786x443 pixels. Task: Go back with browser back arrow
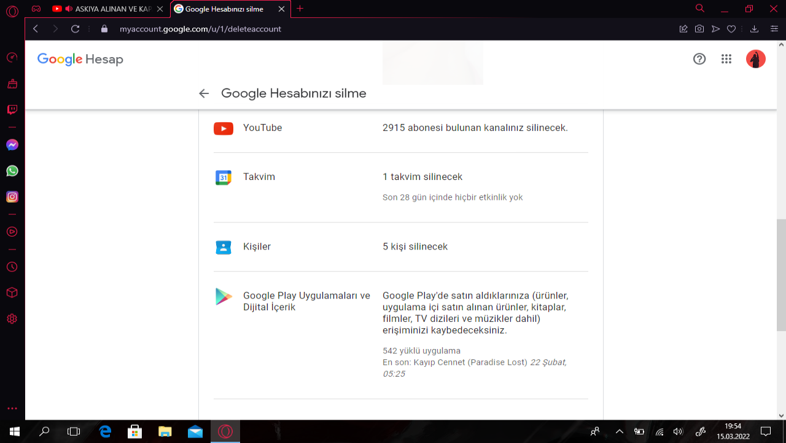(35, 29)
